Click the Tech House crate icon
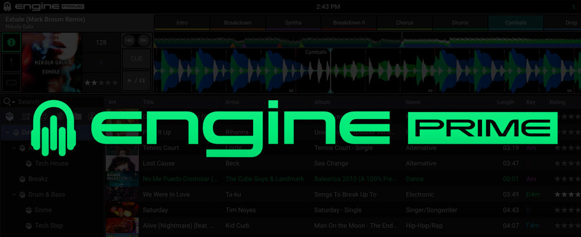This screenshot has height=237, width=581. [x=29, y=164]
